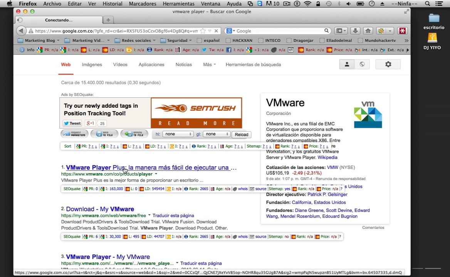Click the VMware logo thumbnail

pyautogui.click(x=368, y=114)
